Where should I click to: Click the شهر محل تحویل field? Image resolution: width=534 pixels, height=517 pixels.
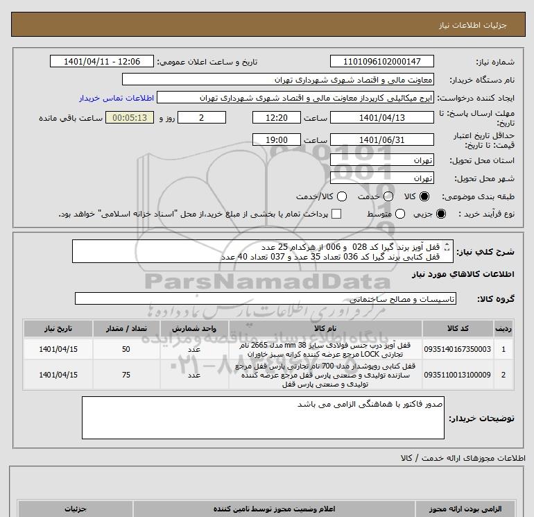381,178
